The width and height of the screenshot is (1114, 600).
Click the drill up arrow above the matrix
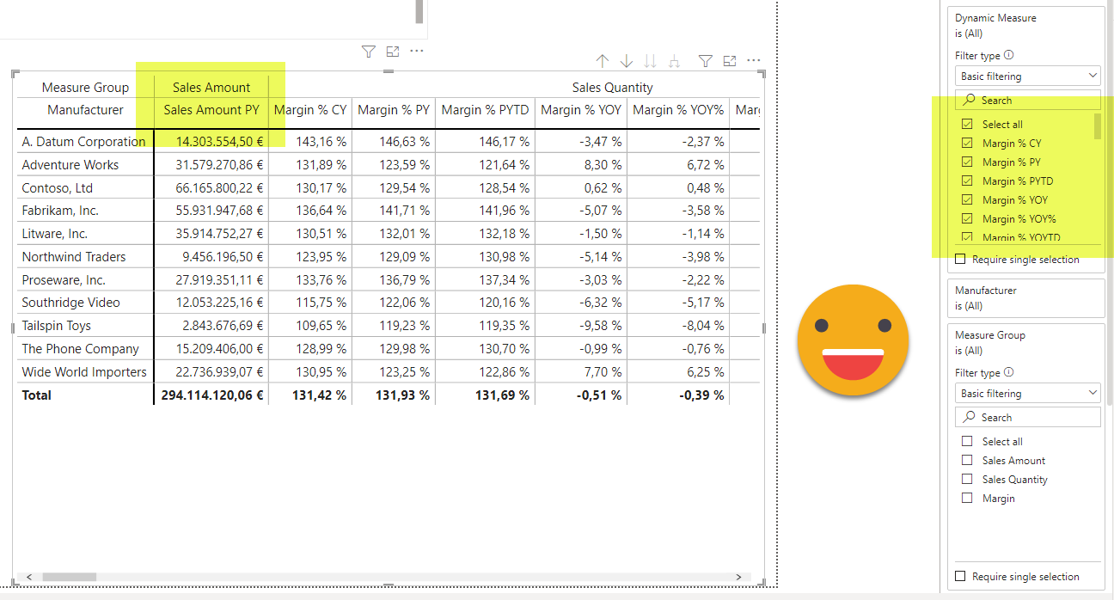coord(603,61)
